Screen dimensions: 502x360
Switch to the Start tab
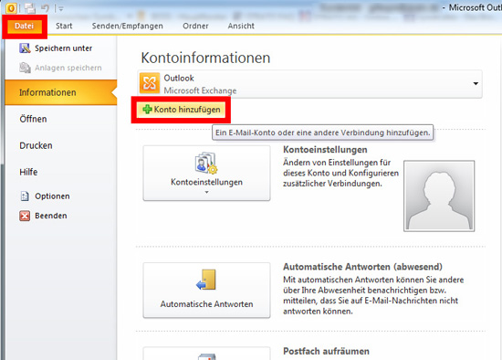64,26
